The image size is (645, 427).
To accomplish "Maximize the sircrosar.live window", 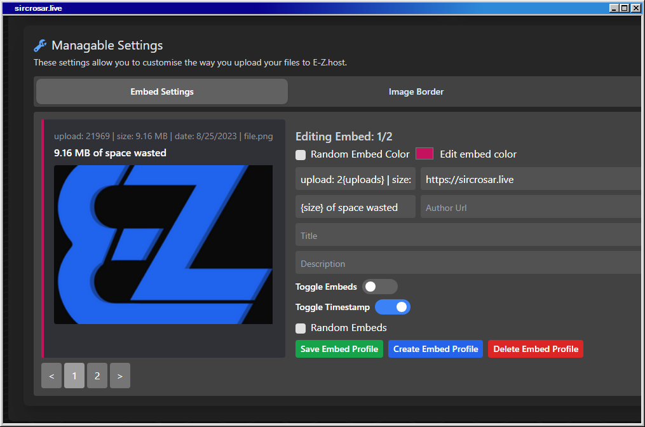I will (x=625, y=8).
